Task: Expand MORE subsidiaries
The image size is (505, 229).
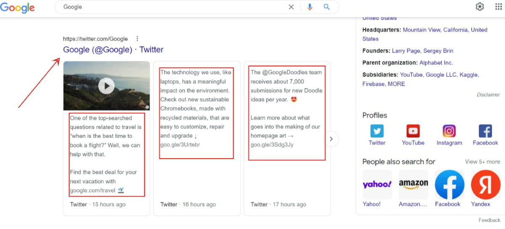Action: coord(396,84)
